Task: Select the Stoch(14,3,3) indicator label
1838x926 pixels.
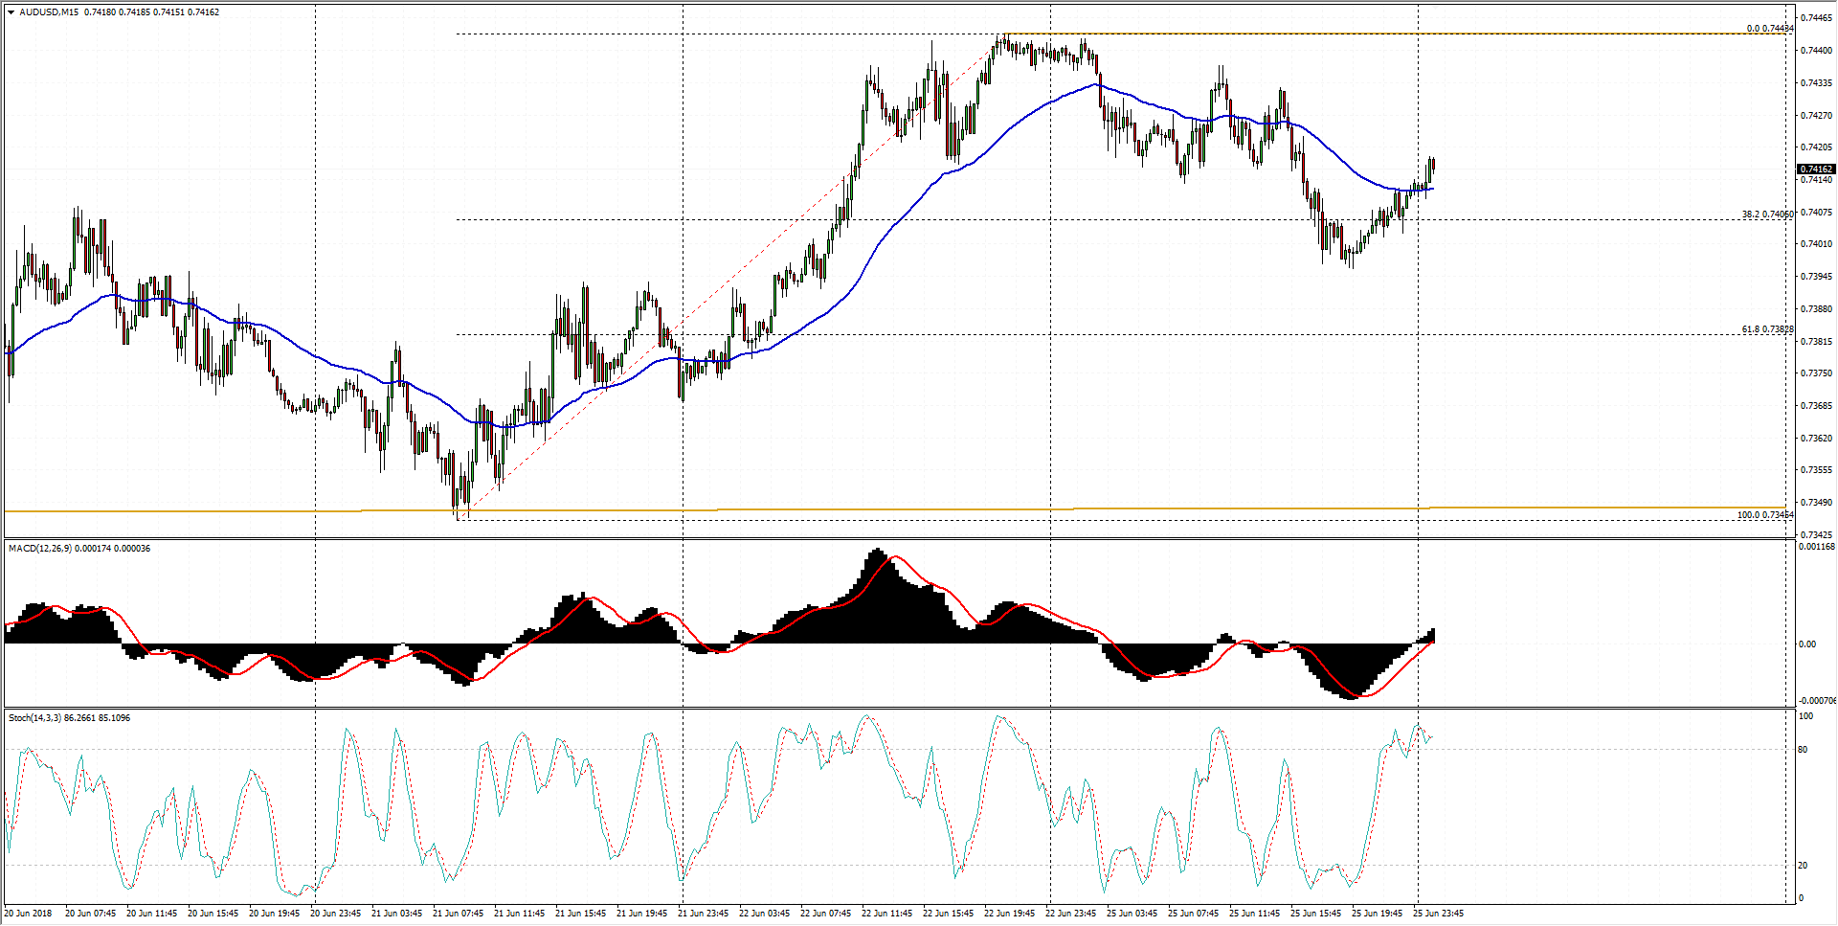Action: (x=34, y=718)
